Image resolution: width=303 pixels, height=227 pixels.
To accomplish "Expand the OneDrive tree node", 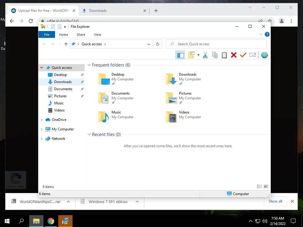I will click(41, 120).
